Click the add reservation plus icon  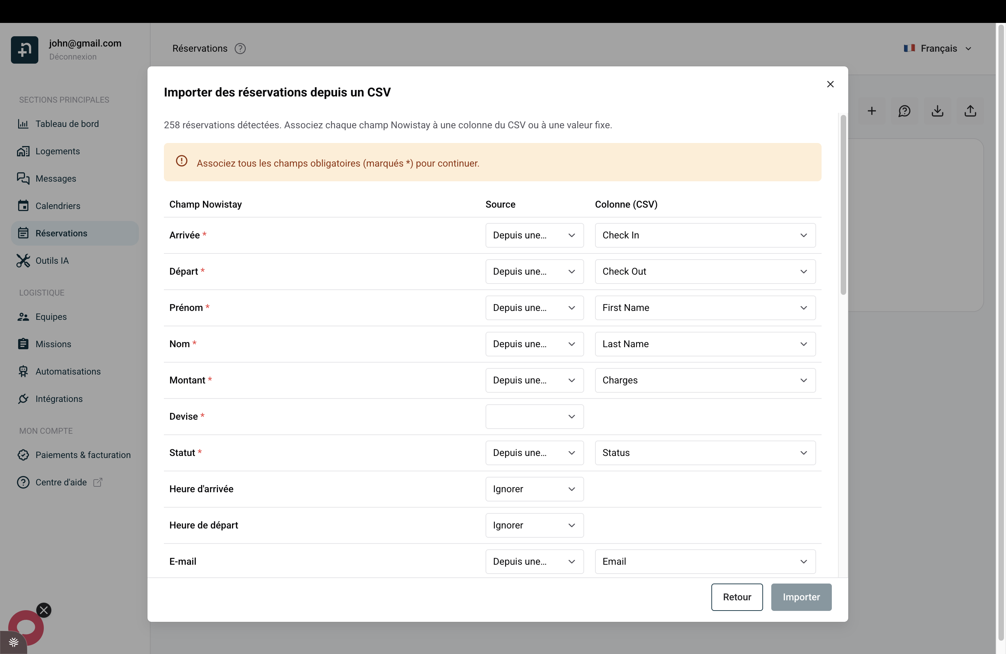point(871,111)
